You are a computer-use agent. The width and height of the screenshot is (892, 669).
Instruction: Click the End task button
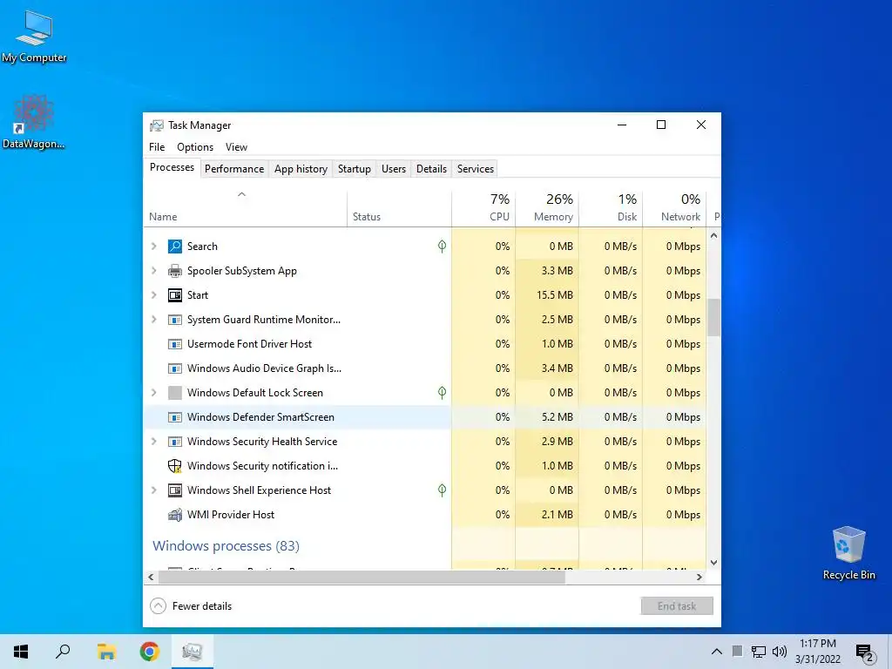(x=677, y=606)
